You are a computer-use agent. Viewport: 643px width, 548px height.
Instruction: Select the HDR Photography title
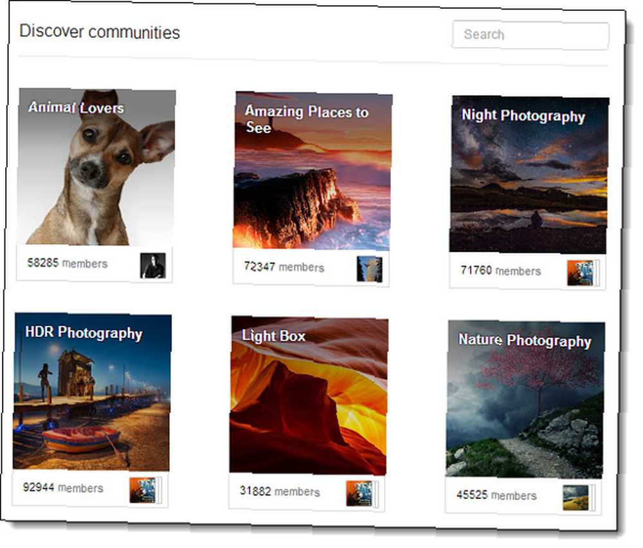(84, 333)
